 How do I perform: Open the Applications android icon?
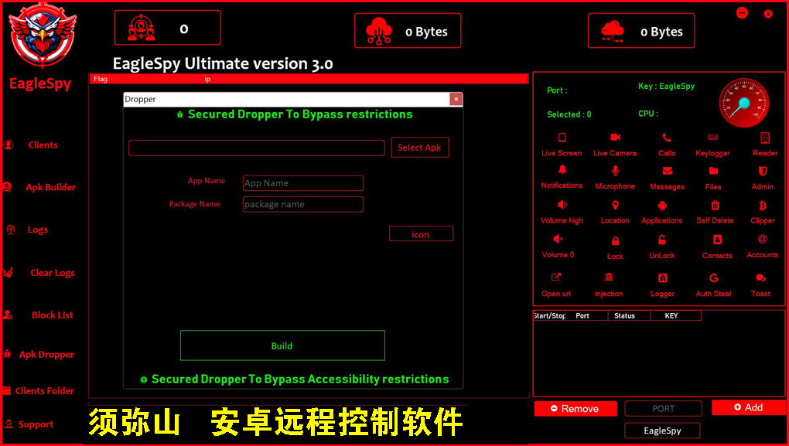pyautogui.click(x=662, y=205)
